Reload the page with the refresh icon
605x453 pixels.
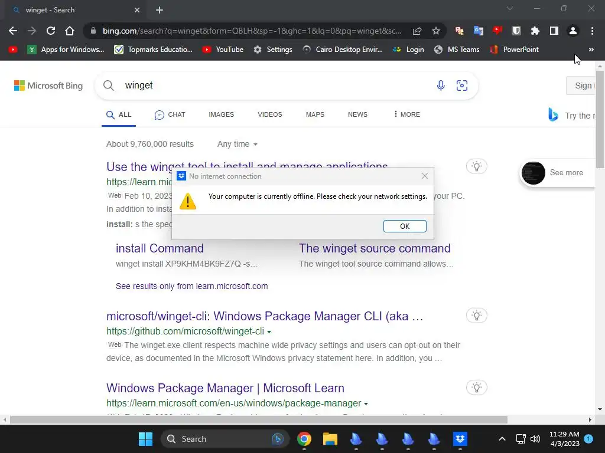tap(51, 31)
